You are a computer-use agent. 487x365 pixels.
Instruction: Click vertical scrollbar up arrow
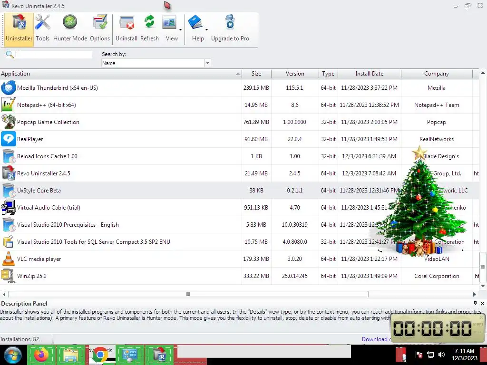click(483, 73)
